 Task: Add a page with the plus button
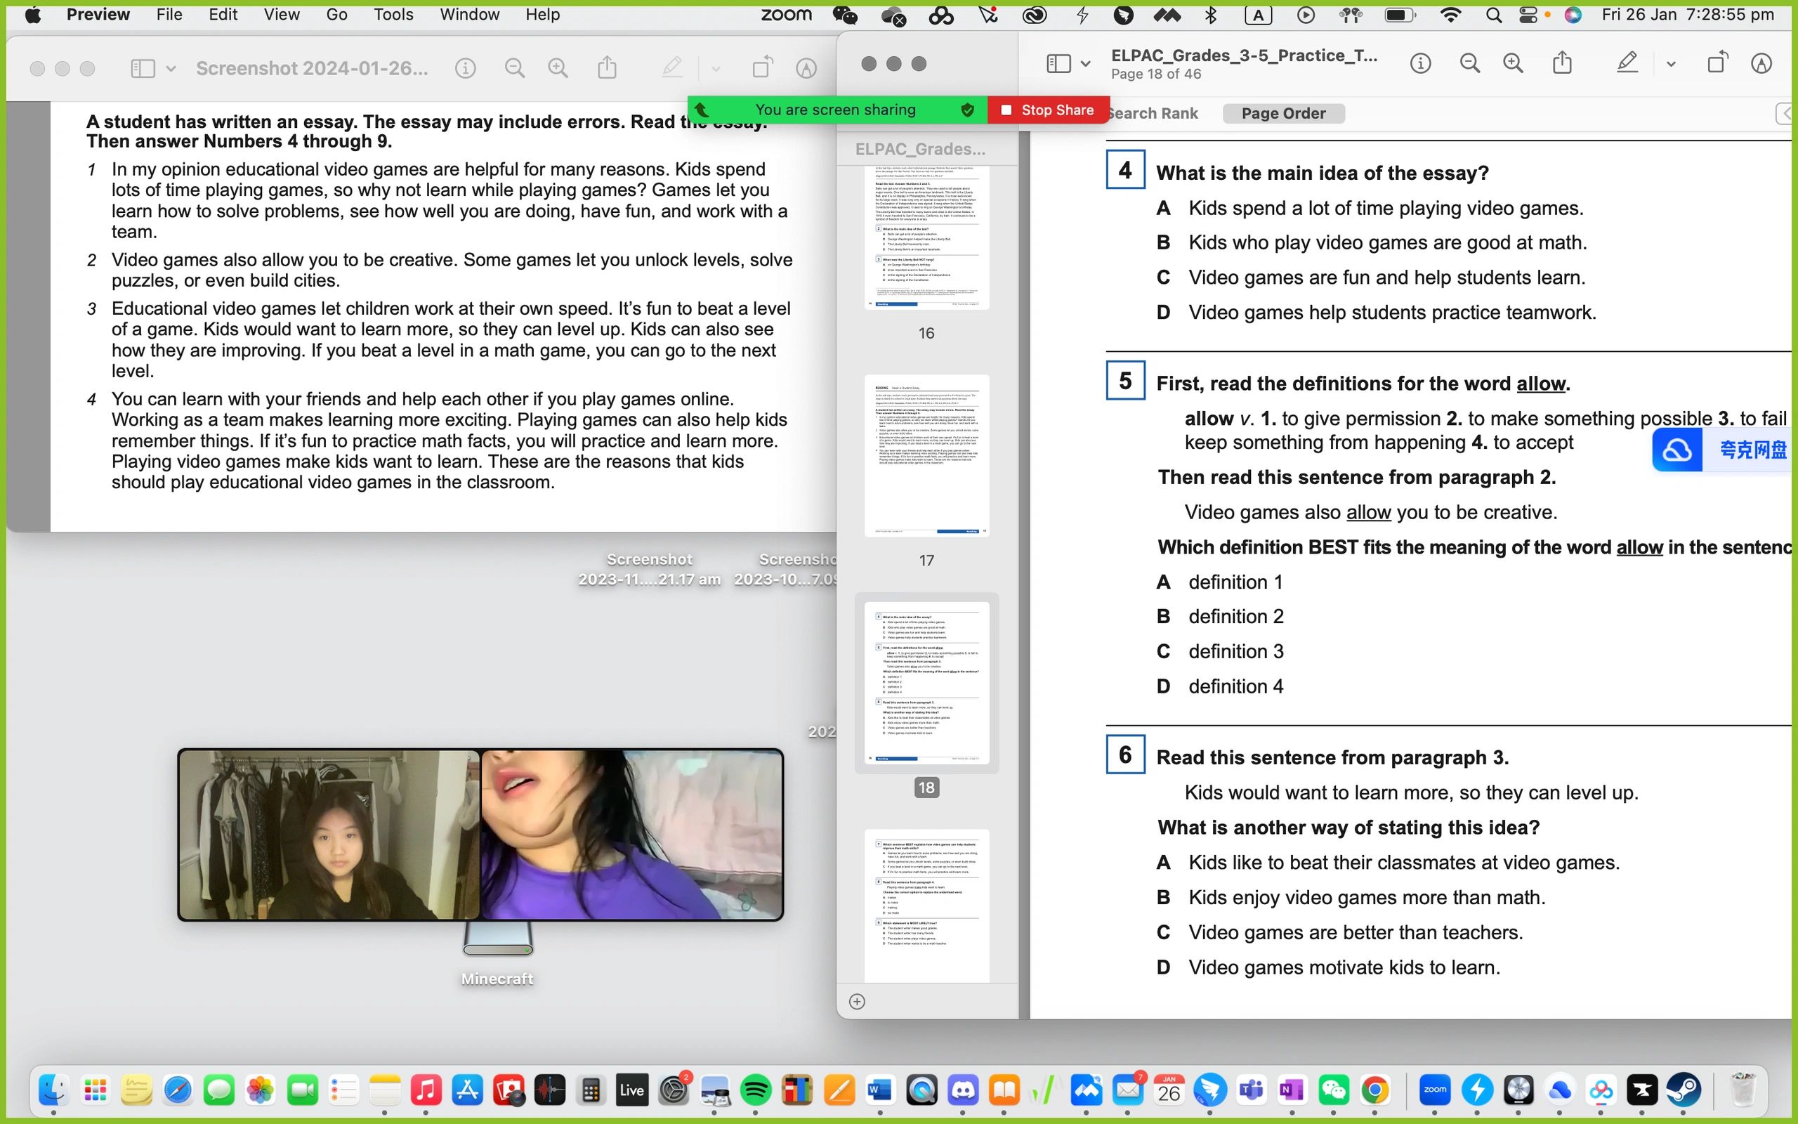click(x=858, y=1001)
